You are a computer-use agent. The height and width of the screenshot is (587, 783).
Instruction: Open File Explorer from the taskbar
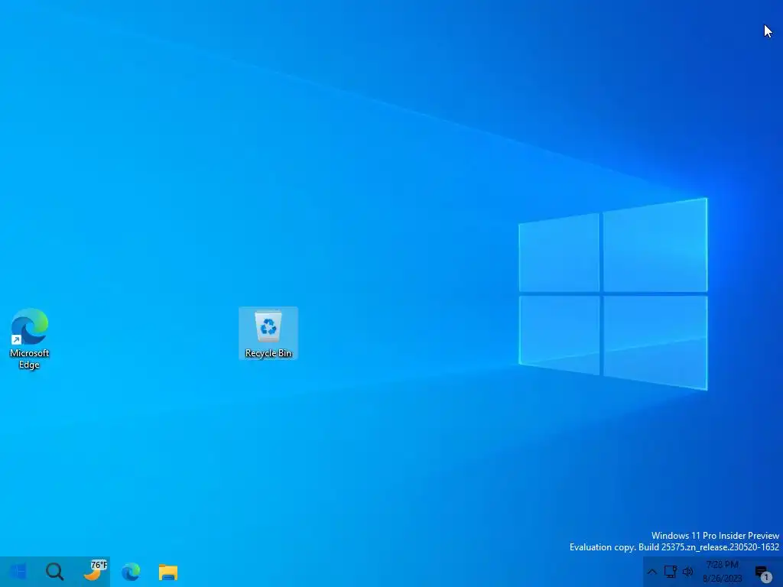168,572
